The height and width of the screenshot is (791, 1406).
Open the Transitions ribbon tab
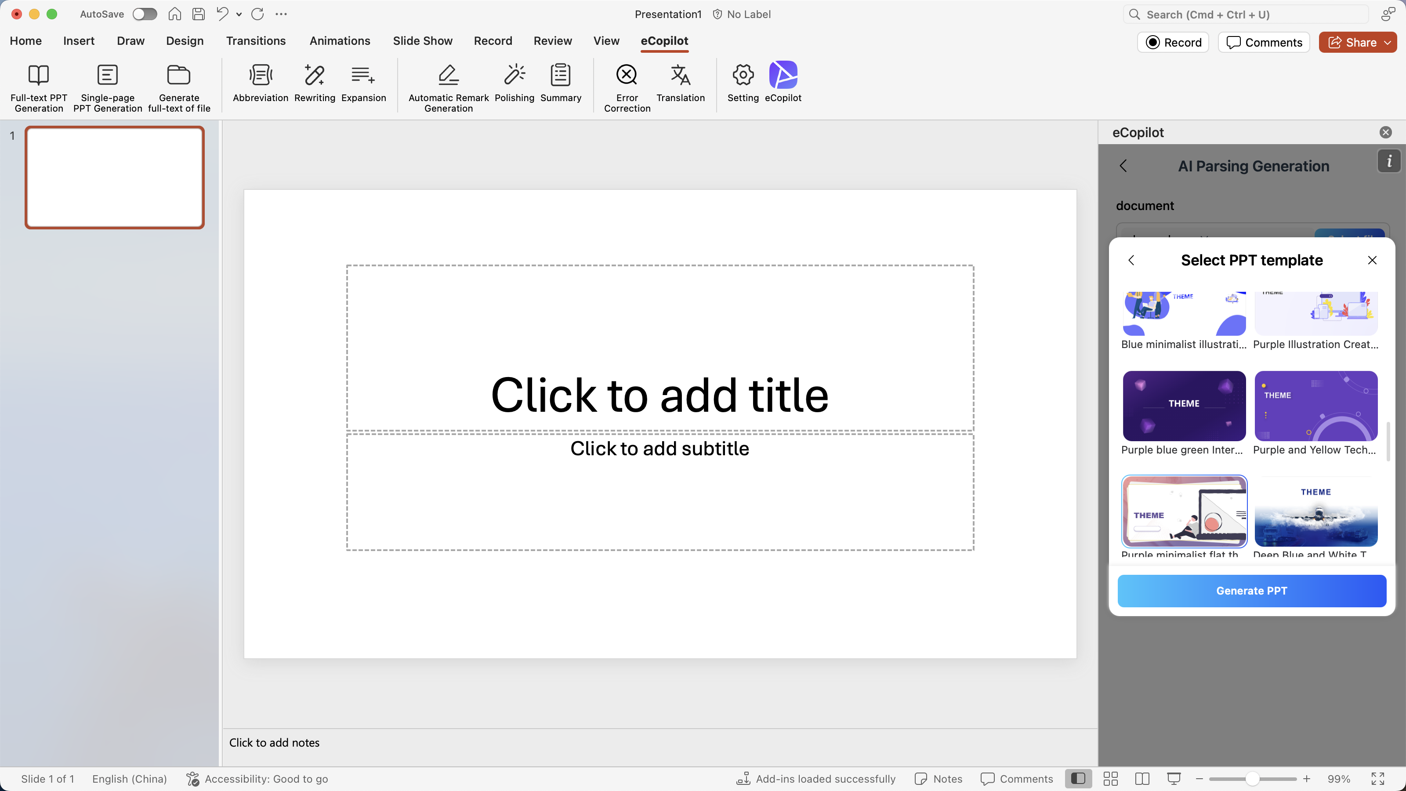tap(255, 41)
